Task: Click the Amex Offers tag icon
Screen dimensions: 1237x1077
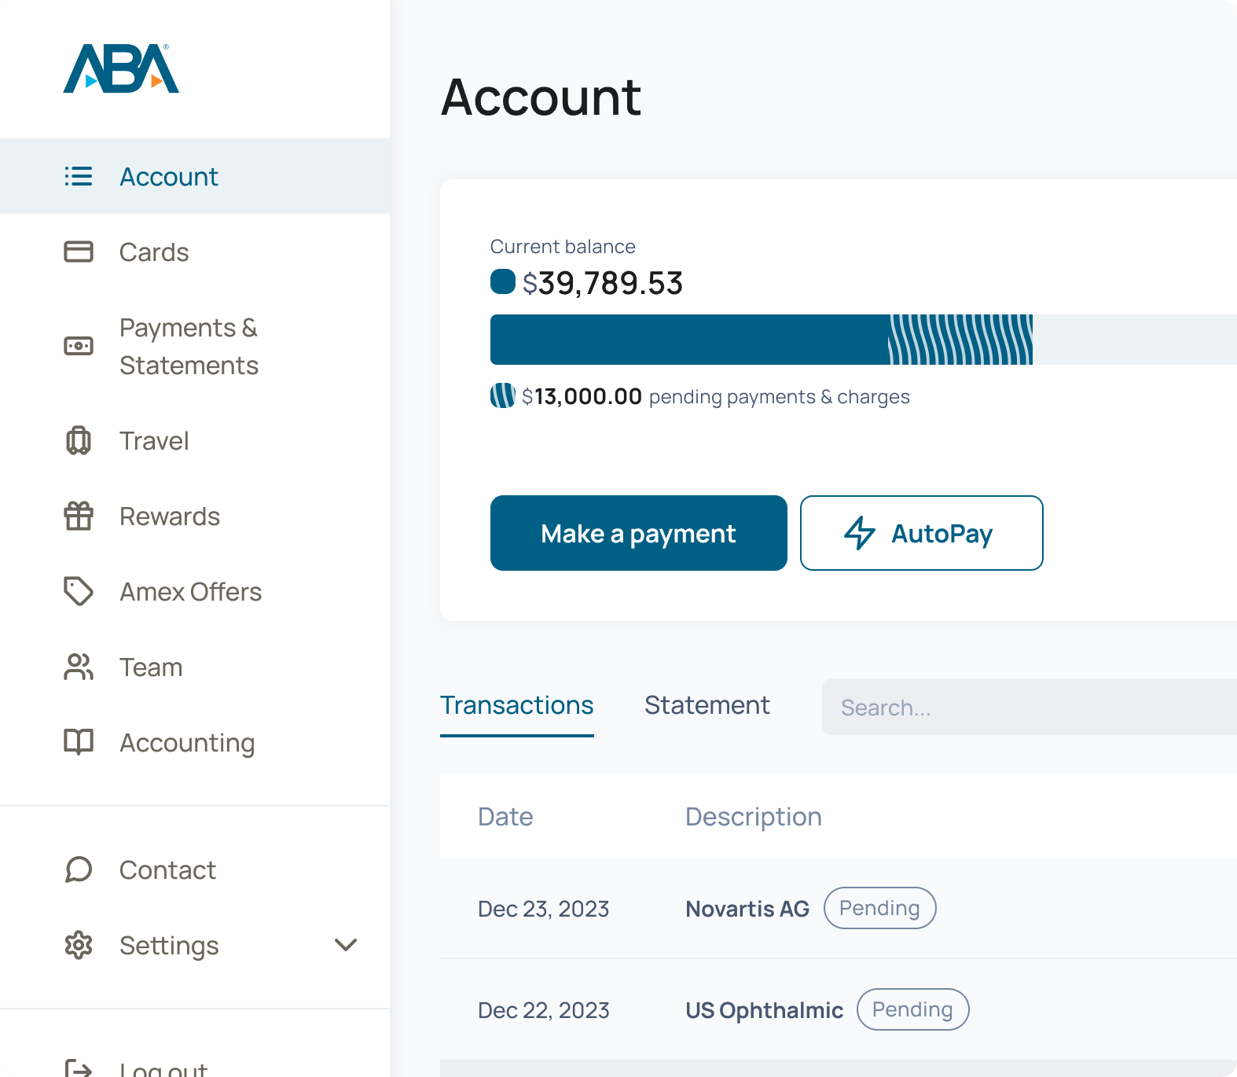Action: [x=79, y=591]
